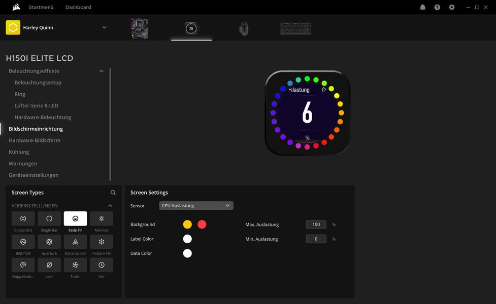Select the H150i cooler device thumbnail

(191, 28)
